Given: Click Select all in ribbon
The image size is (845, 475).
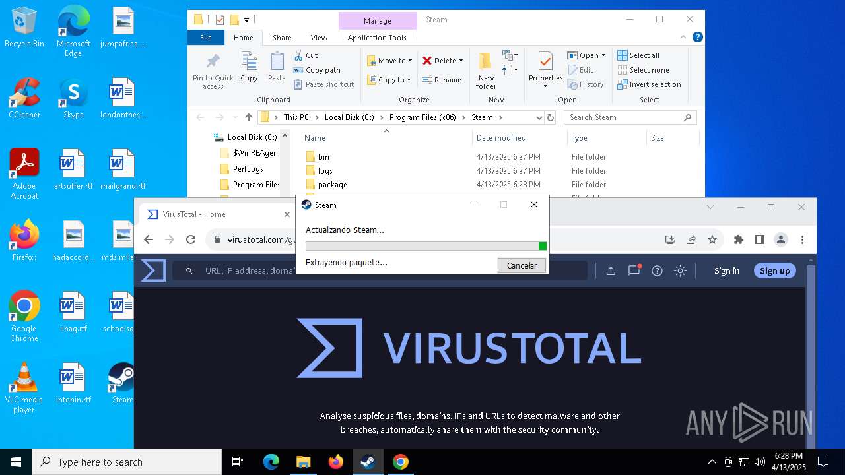Looking at the screenshot, I should (x=638, y=55).
